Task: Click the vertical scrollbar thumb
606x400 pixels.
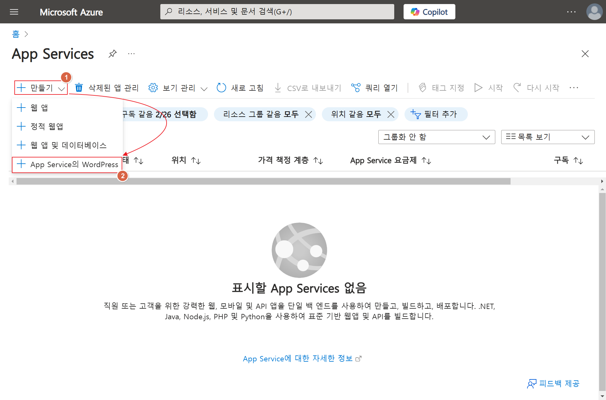Action: pos(602,292)
